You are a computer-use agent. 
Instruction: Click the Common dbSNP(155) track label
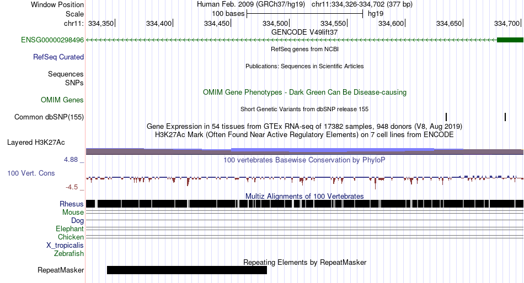click(49, 117)
